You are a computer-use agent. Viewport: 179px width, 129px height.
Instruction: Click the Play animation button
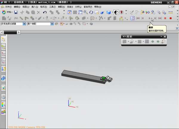click(149, 18)
